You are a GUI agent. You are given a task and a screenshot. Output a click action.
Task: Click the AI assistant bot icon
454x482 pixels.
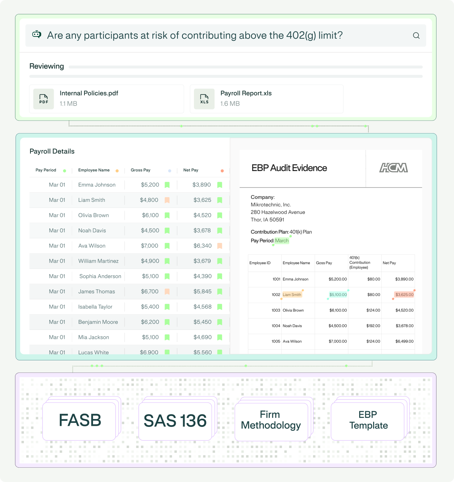click(x=37, y=34)
